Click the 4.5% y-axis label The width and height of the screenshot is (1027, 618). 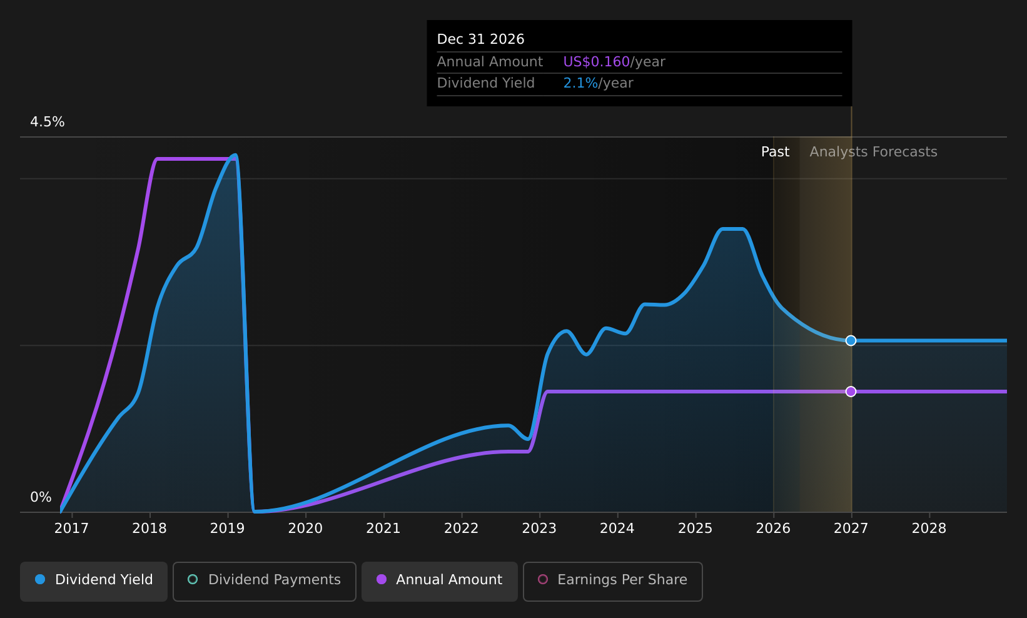(48, 122)
